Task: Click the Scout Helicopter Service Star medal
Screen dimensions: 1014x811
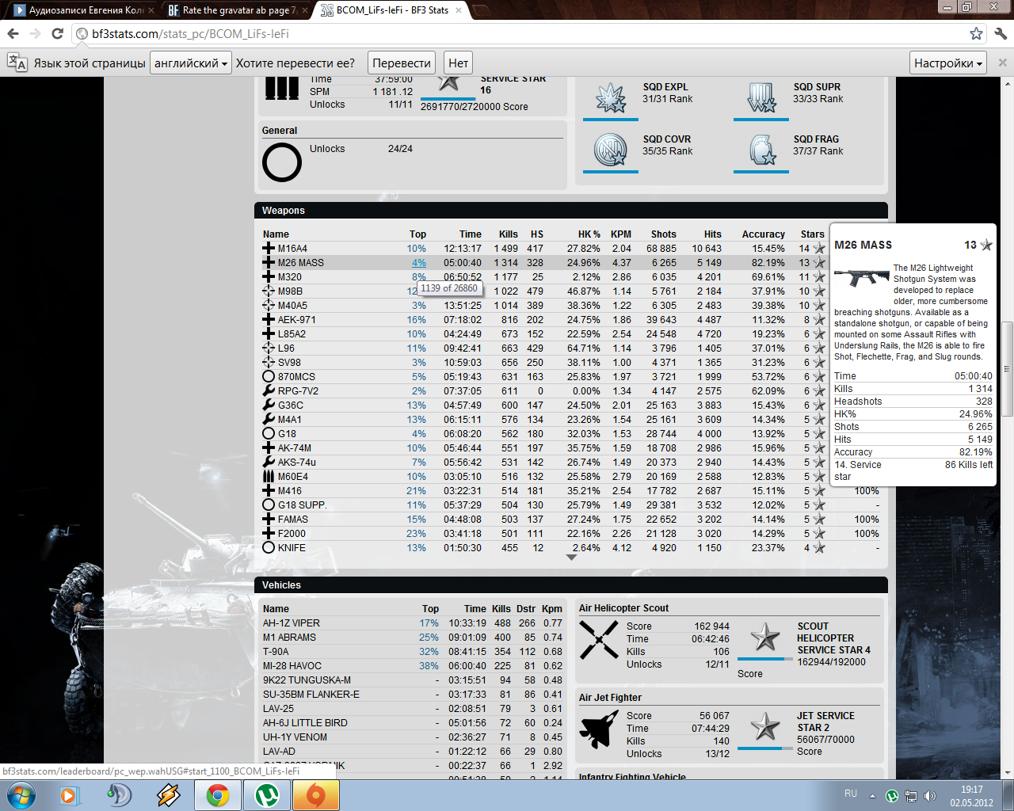Action: (765, 637)
